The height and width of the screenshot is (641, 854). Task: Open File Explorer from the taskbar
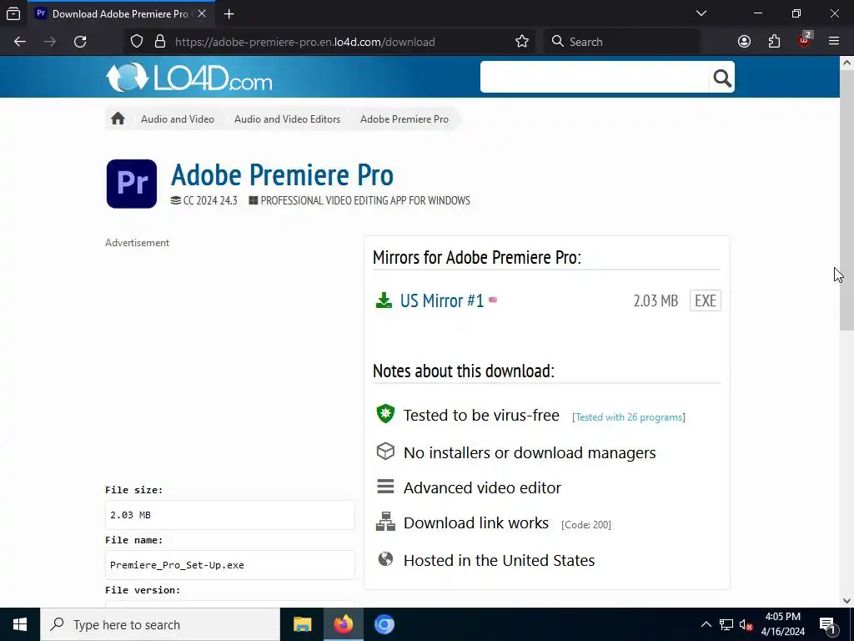[x=302, y=624]
